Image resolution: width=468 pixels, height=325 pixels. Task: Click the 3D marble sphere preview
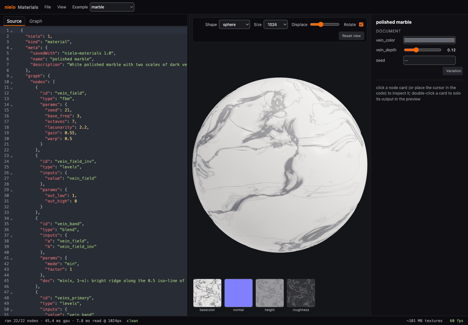280,165
